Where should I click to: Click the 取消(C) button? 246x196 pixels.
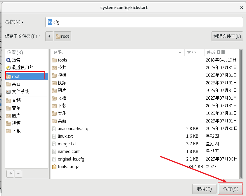coord(204,189)
